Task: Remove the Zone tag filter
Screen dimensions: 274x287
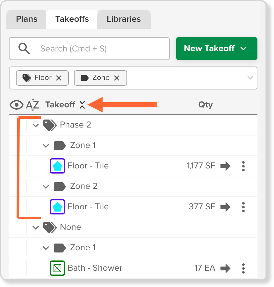Action: (x=117, y=78)
